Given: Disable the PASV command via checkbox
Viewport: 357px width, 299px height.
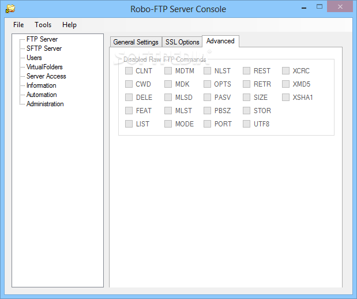Looking at the screenshot, I should pyautogui.click(x=207, y=98).
